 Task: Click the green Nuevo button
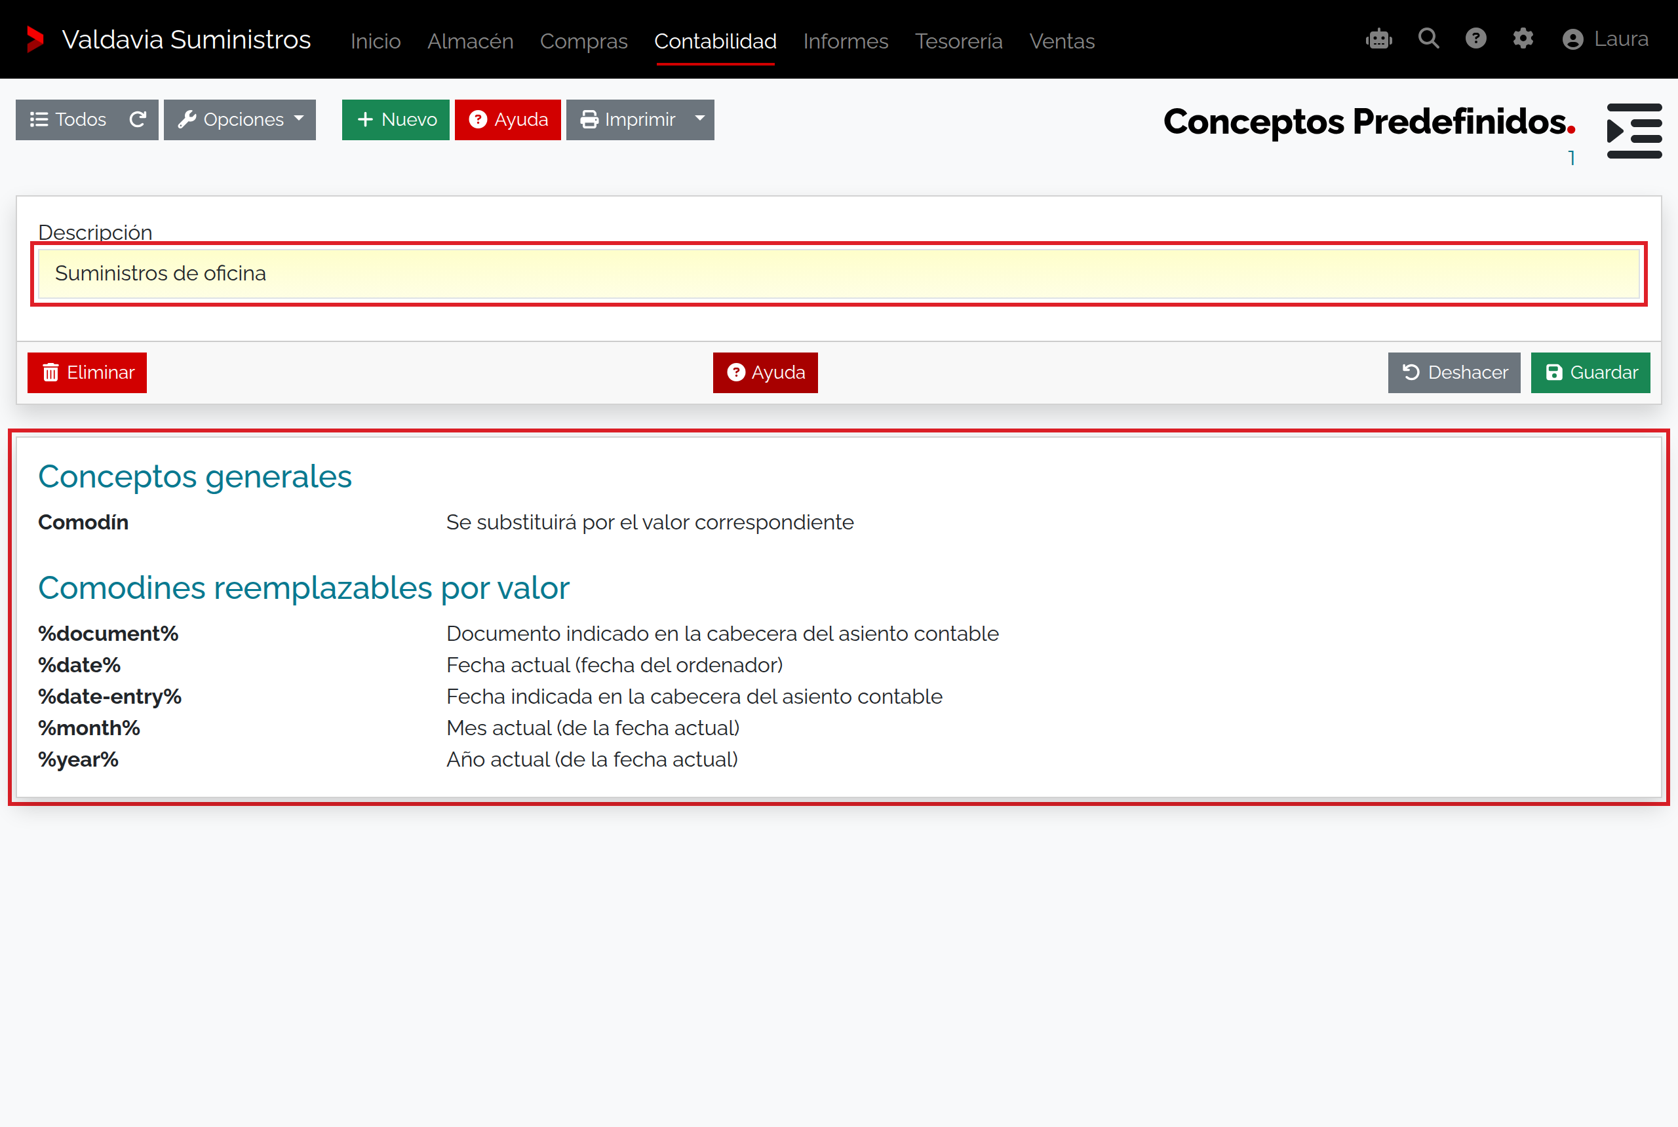click(x=395, y=119)
